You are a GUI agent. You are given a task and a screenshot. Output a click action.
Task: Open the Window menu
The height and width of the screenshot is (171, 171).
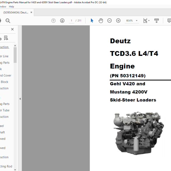[3, 7]
